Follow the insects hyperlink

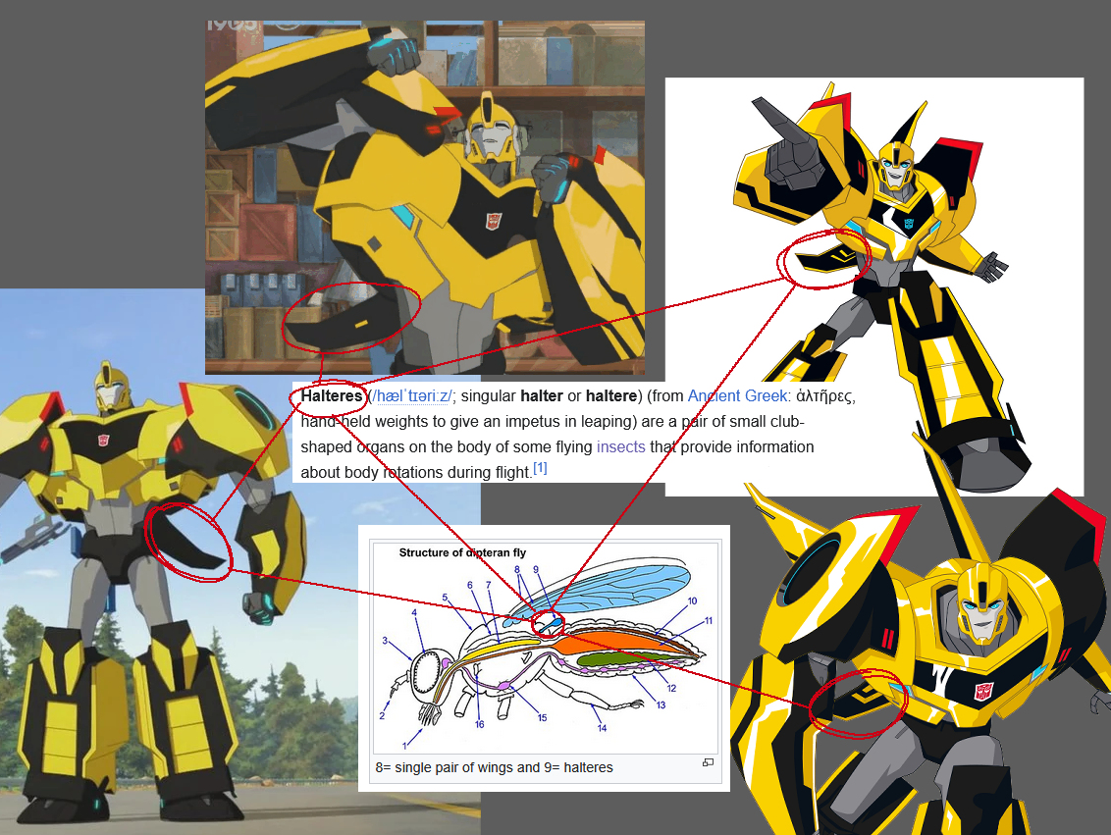pyautogui.click(x=620, y=446)
